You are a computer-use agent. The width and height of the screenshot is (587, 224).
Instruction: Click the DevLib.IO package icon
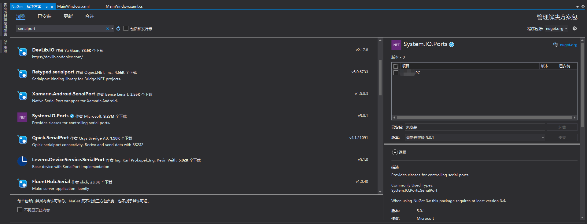[22, 52]
